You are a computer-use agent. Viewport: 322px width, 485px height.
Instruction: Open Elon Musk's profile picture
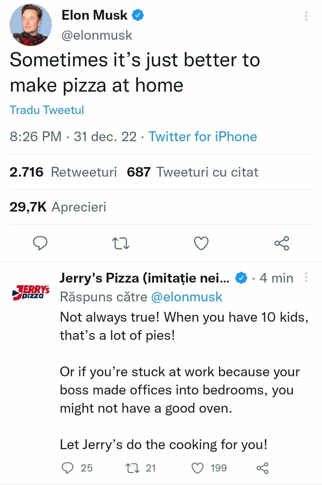pos(31,25)
